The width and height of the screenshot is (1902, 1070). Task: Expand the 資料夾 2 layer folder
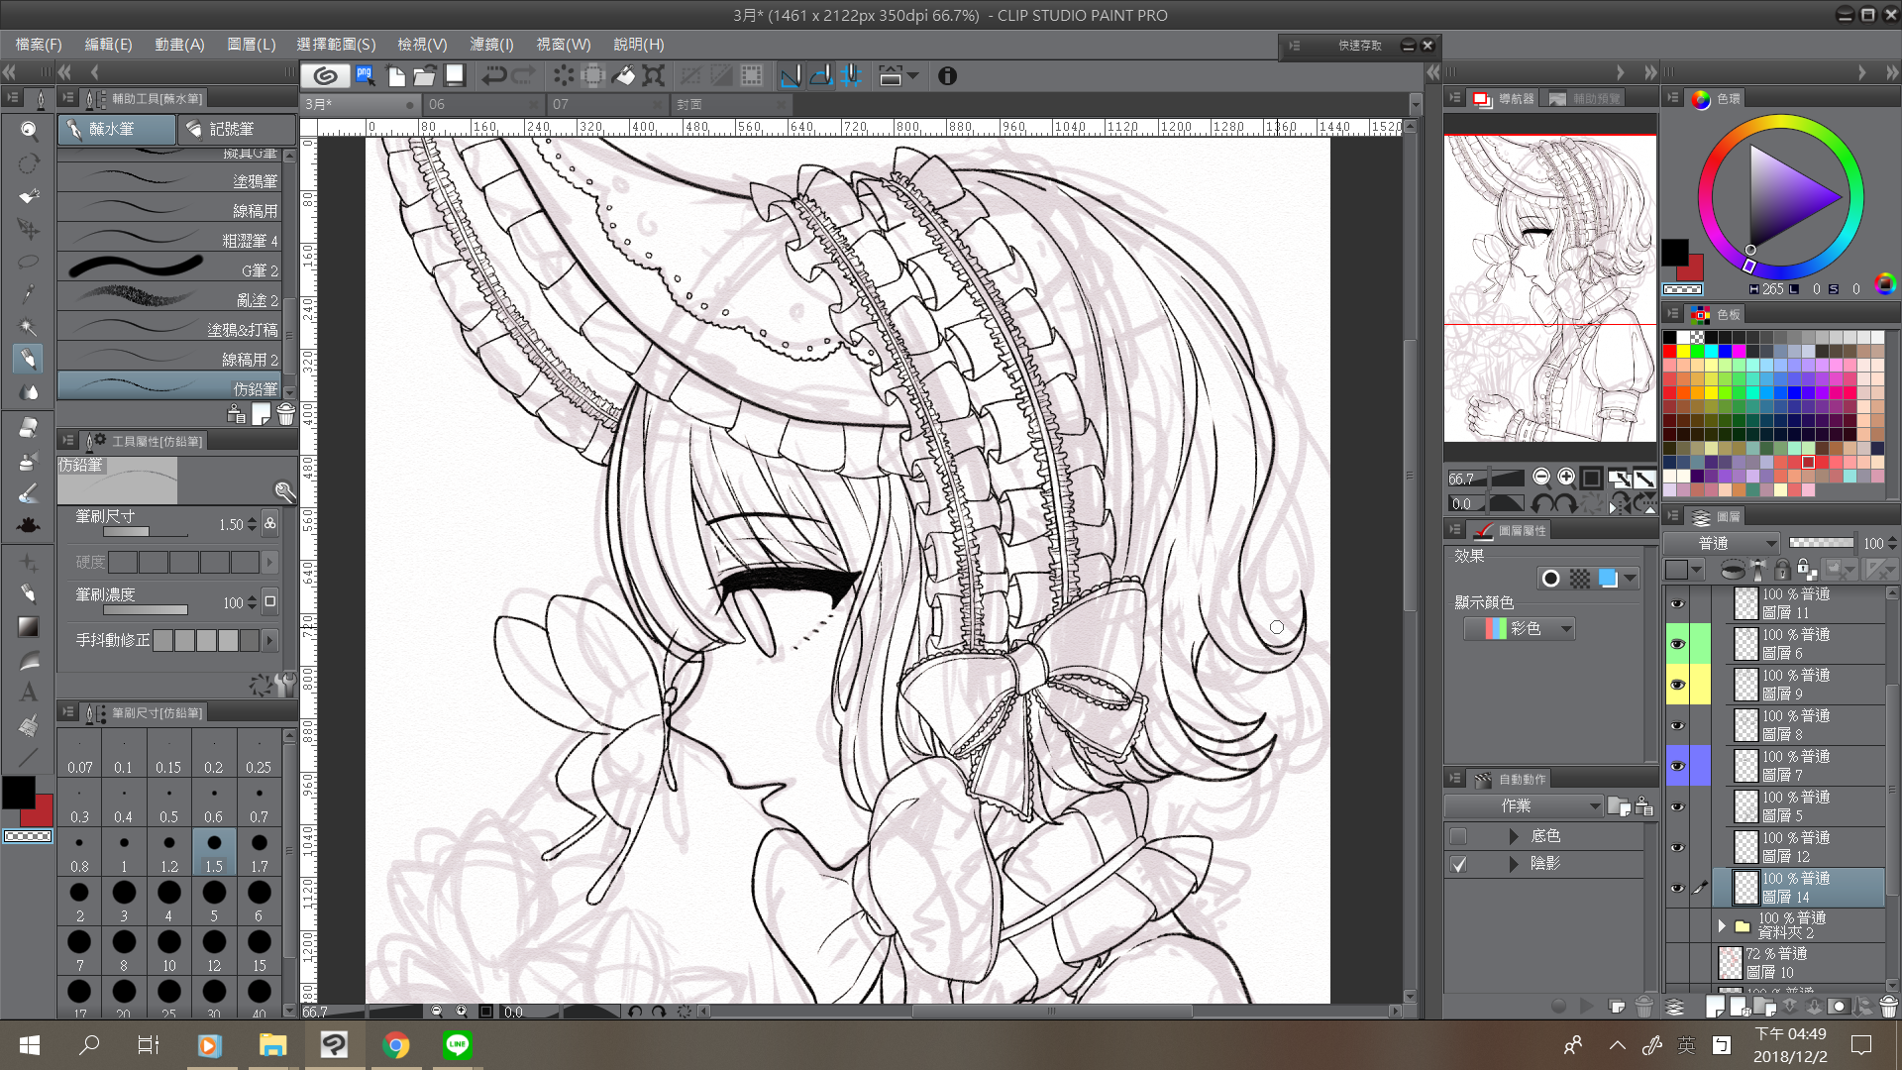[x=1722, y=925]
